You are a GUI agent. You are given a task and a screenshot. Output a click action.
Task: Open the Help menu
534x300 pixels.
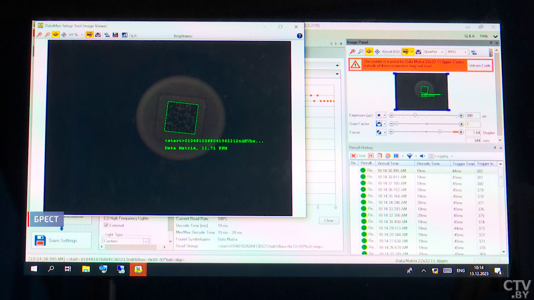tap(484, 36)
